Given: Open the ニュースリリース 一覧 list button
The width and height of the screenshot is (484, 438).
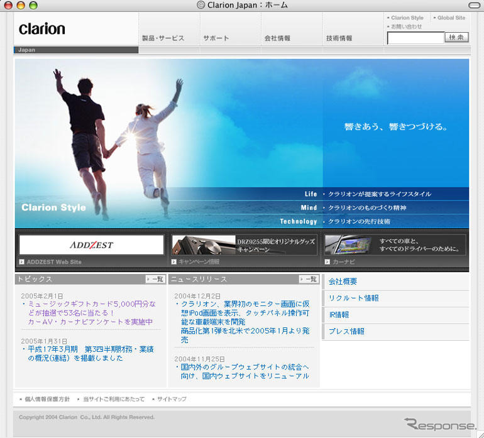Looking at the screenshot, I should (x=309, y=279).
